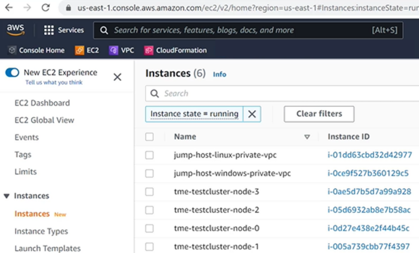This screenshot has height=253, width=419.
Task: Click the AWS logo icon
Action: (15, 30)
